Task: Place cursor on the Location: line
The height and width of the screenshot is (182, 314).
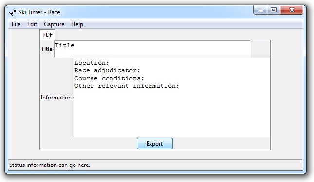Action: coord(92,63)
